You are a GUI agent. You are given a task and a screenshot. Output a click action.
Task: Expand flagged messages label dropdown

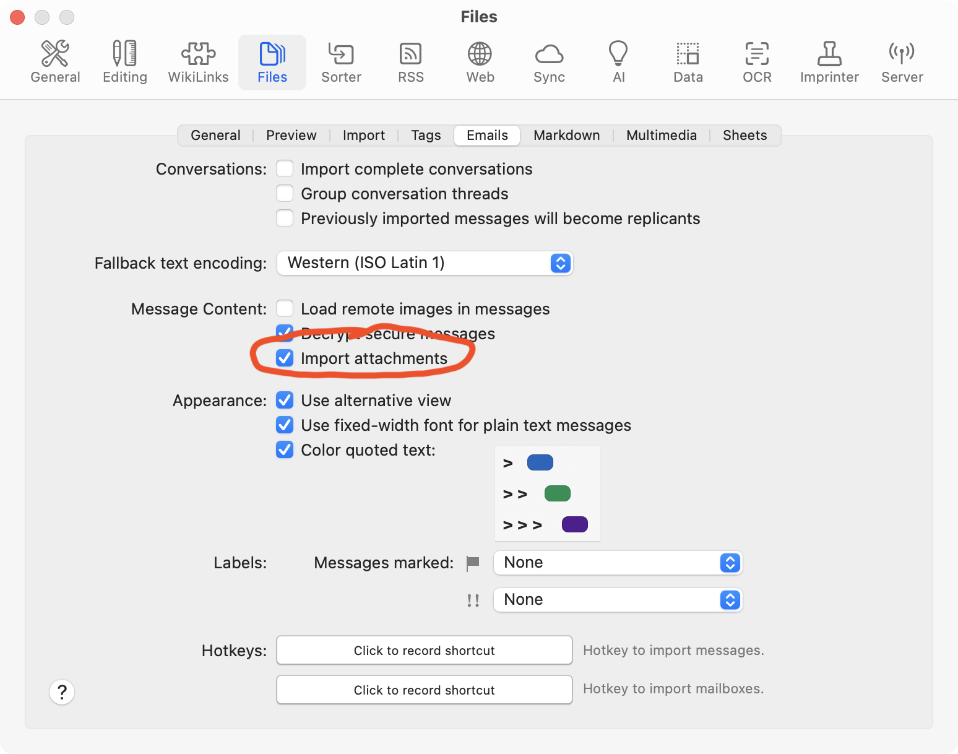pos(618,563)
